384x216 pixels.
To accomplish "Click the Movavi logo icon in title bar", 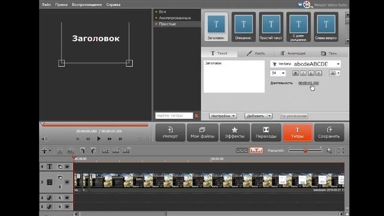I will 307,4.
